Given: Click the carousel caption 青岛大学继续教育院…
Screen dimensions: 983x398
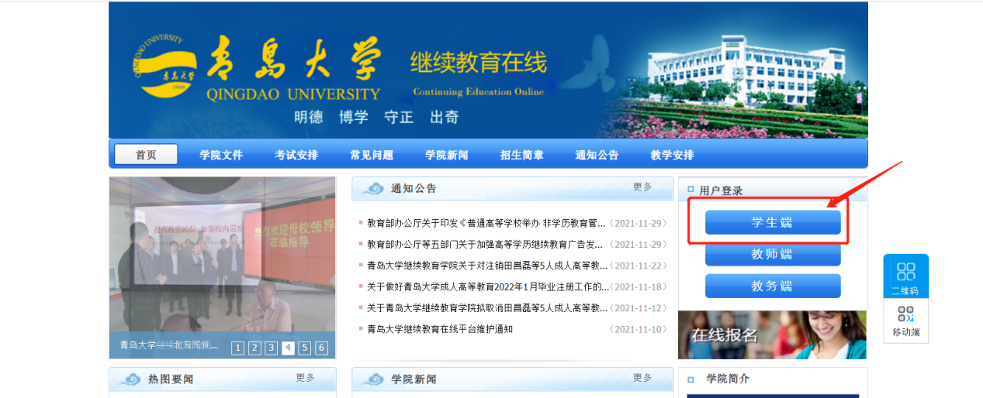Looking at the screenshot, I should [x=169, y=345].
